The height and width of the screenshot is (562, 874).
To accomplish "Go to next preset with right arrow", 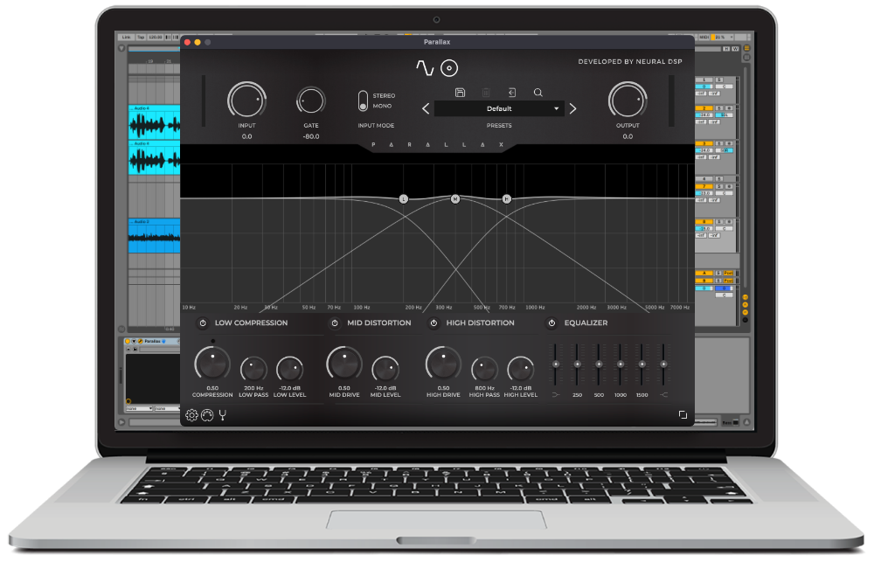I will tap(572, 108).
